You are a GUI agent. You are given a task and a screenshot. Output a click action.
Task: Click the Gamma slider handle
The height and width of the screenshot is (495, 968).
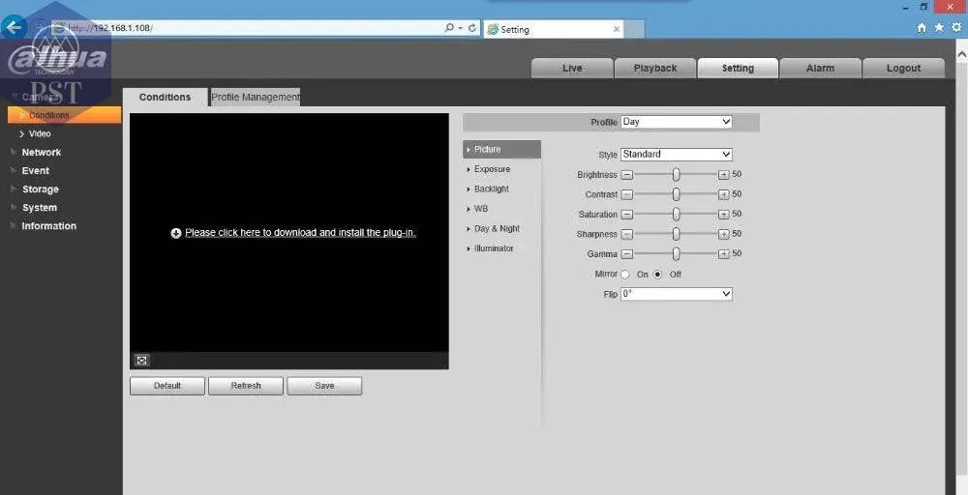click(676, 254)
